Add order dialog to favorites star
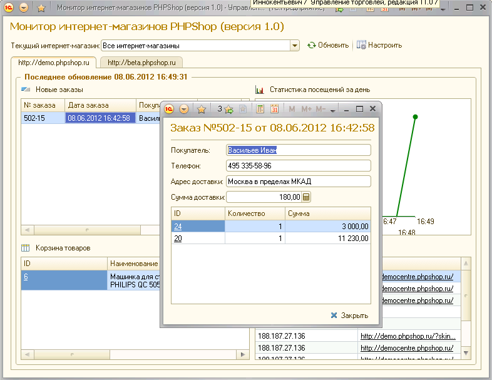 (202, 109)
